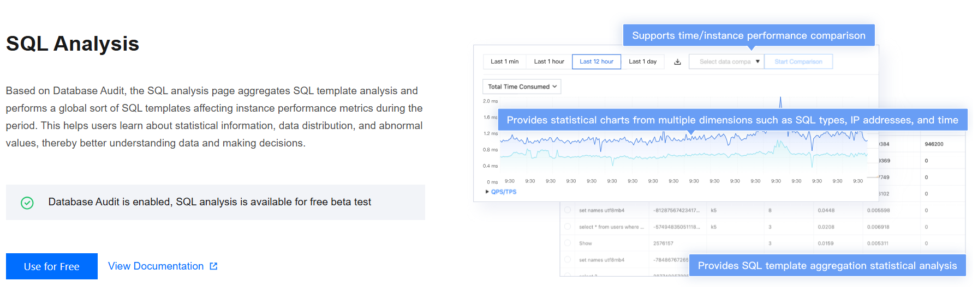Choose the 'Last 1 day' time range
The image size is (978, 287).
642,62
